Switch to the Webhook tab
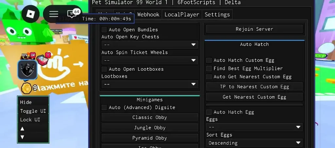335x148 pixels. 148,14
